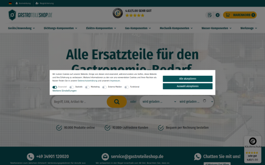
Task: Click the Gastroteileshop.de logo
Action: (x=30, y=15)
